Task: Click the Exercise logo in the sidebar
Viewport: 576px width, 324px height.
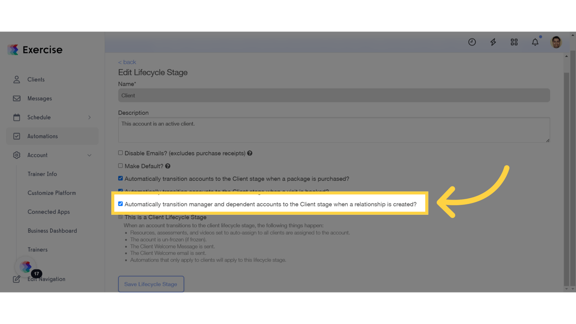Action: coord(35,49)
